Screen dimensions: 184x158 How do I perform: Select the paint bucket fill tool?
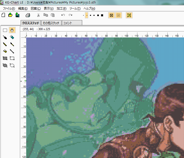(x=5, y=51)
